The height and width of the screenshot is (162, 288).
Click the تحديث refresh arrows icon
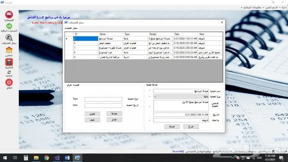(x=9, y=72)
